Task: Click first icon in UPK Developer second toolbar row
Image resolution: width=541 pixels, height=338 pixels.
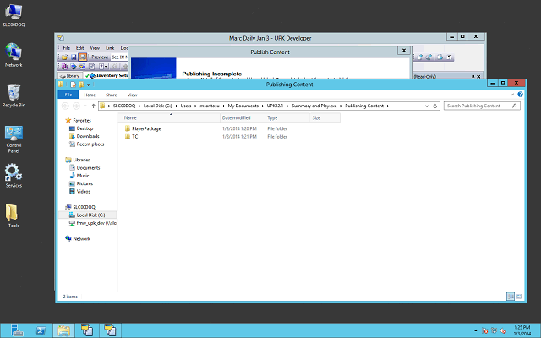Action: pyautogui.click(x=64, y=66)
